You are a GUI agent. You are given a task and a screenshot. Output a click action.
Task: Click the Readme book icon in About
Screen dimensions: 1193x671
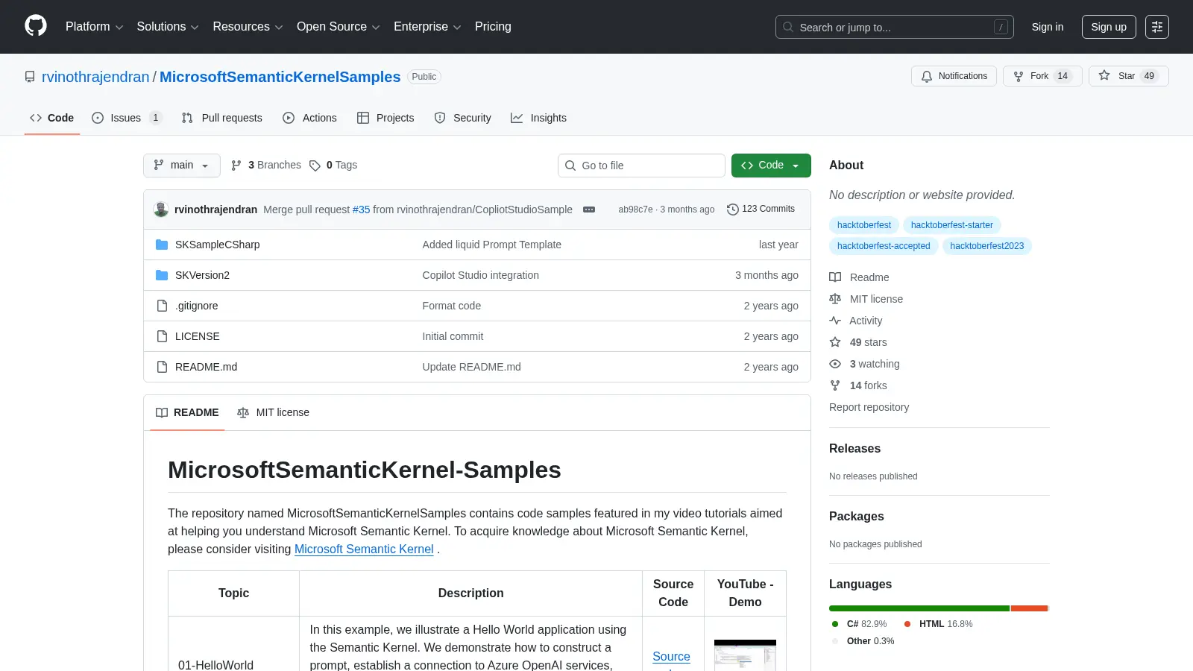835,277
